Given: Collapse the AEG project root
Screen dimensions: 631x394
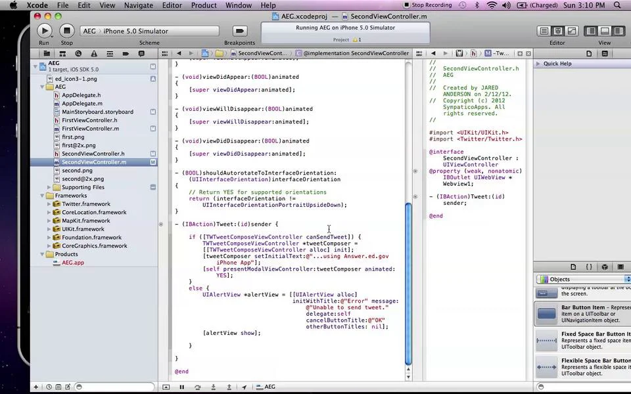Looking at the screenshot, I should coord(35,66).
